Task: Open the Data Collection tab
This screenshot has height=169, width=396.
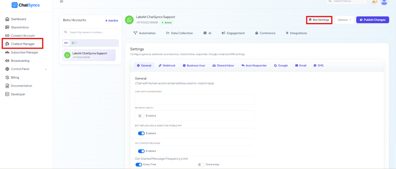Action: (x=179, y=33)
